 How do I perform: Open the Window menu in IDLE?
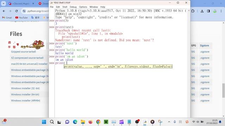point(94,7)
